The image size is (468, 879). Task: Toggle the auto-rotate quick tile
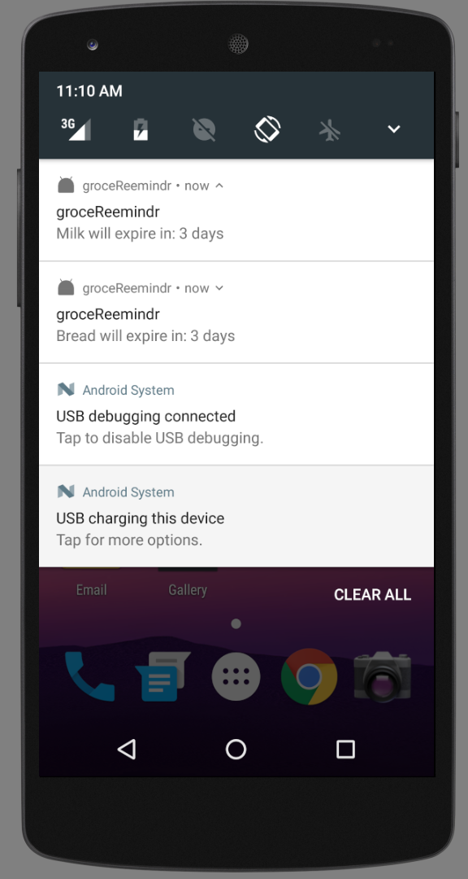coord(267,129)
